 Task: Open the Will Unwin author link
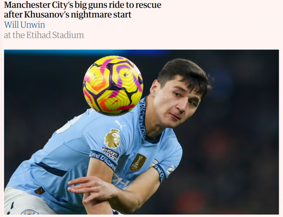point(25,25)
